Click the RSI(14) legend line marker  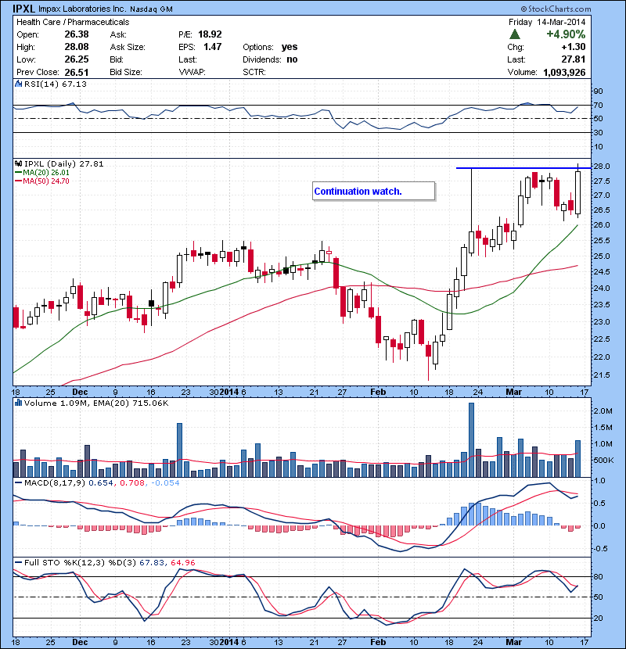[20, 84]
